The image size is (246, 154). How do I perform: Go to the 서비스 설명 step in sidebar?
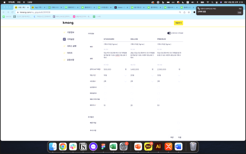click(x=72, y=46)
